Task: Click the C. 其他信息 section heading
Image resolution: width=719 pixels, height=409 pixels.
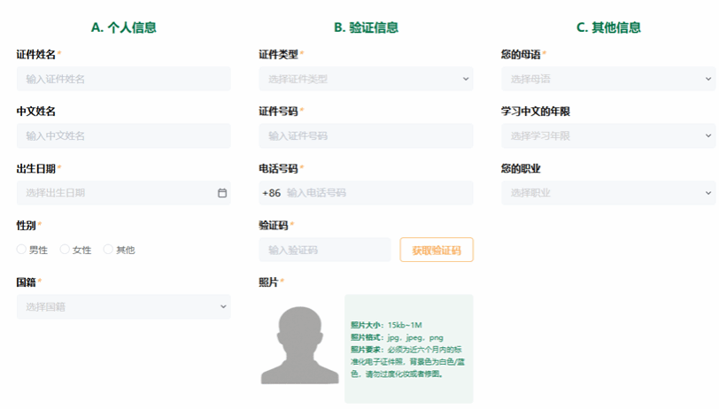Action: point(608,27)
